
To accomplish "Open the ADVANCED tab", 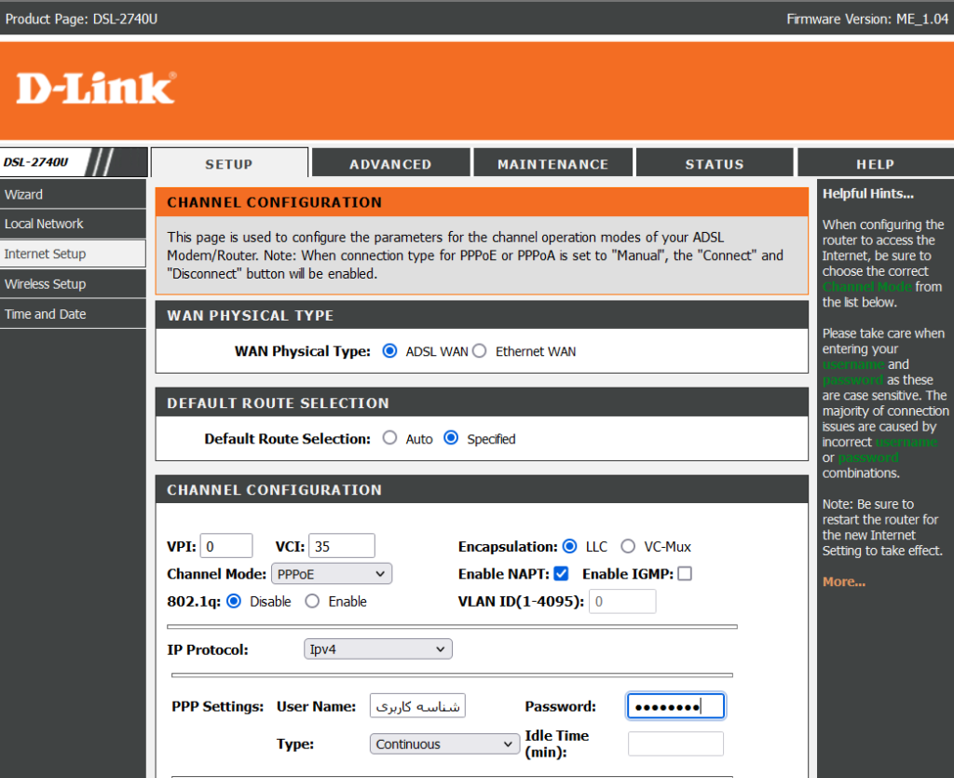I will [390, 164].
